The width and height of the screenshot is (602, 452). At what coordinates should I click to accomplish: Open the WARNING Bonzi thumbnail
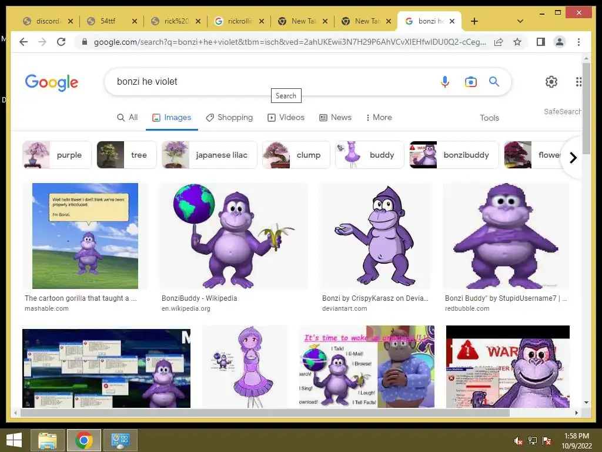pyautogui.click(x=507, y=367)
